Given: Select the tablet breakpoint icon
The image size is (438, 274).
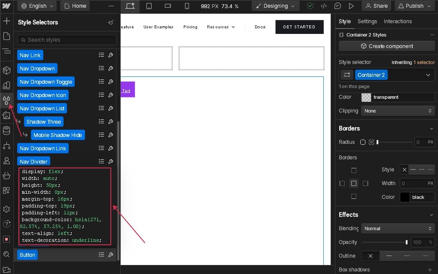Looking at the screenshot, I should [149, 6].
